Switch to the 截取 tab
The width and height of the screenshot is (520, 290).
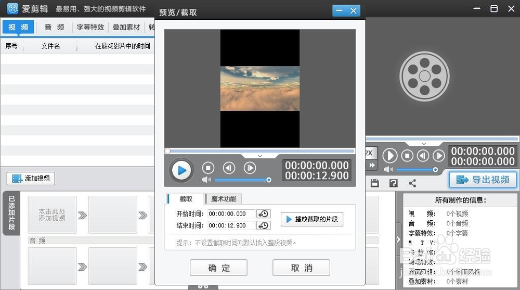[185, 199]
